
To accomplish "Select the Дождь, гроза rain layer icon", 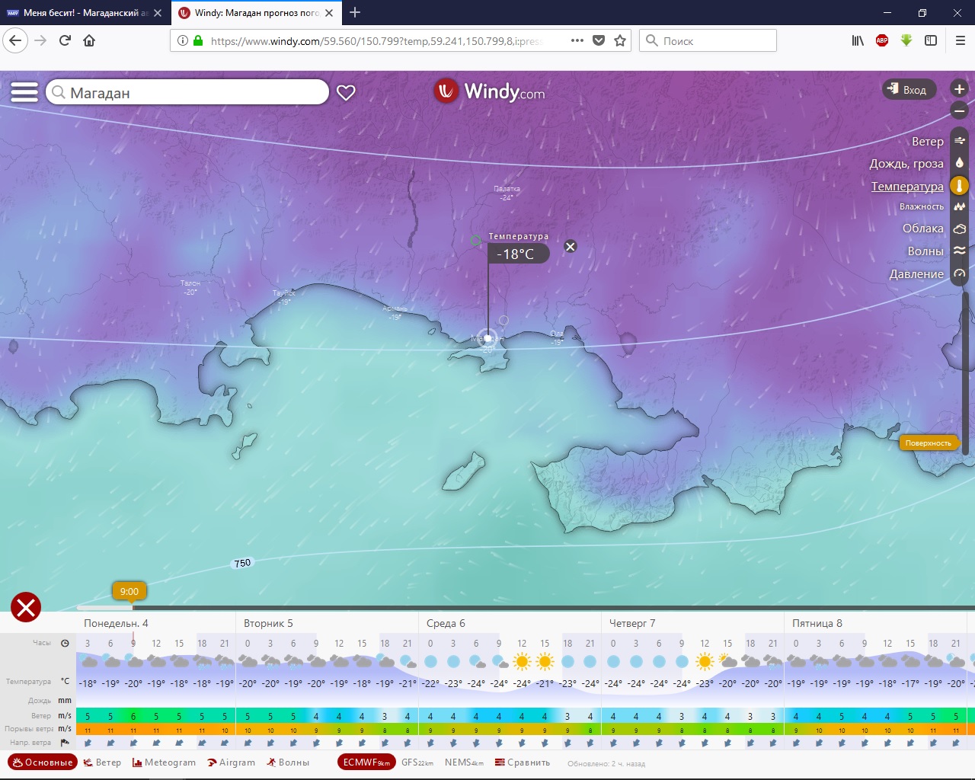I will click(959, 163).
